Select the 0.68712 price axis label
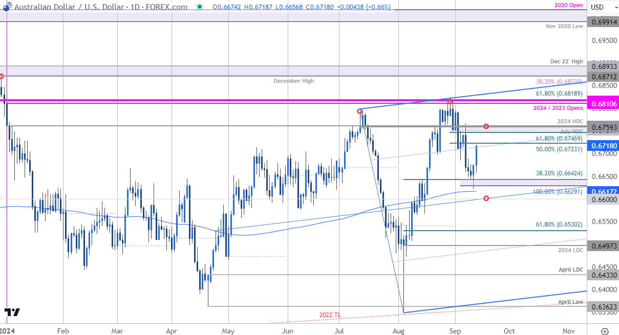Viewport: 619px width, 335px height. [603, 76]
